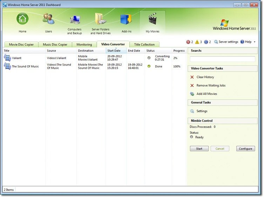This screenshot has width=264, height=198.
Task: Click the 19-09-2012 16:48:01 end date
Action: tap(135, 66)
